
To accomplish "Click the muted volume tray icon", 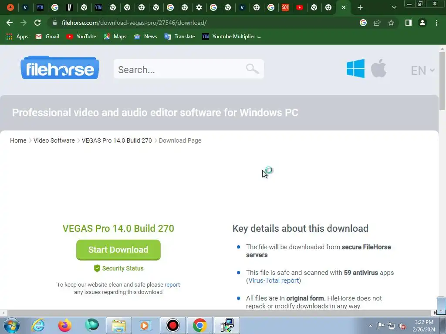I will pyautogui.click(x=402, y=326).
